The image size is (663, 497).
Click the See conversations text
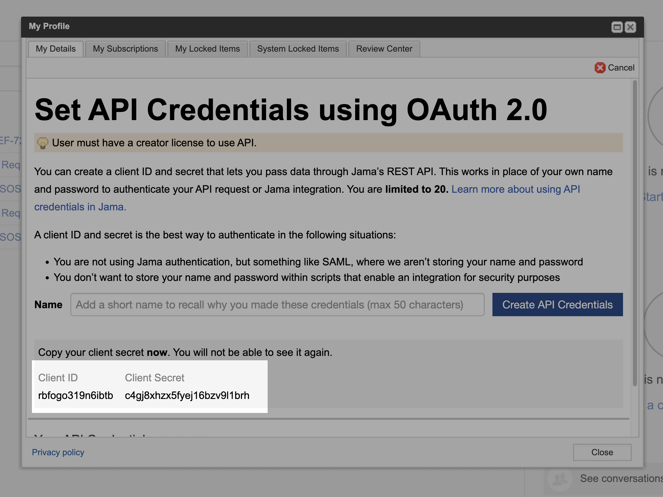620,478
